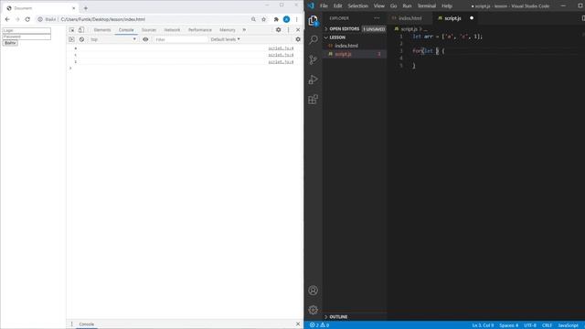
Task: Open the JavaScript context 'top' dropdown
Action: point(113,39)
